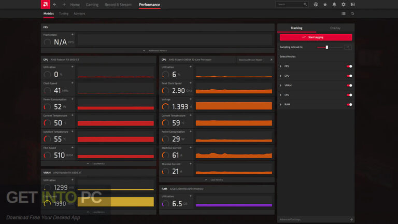
Task: Open the web browser globe icon
Action: point(316,4)
